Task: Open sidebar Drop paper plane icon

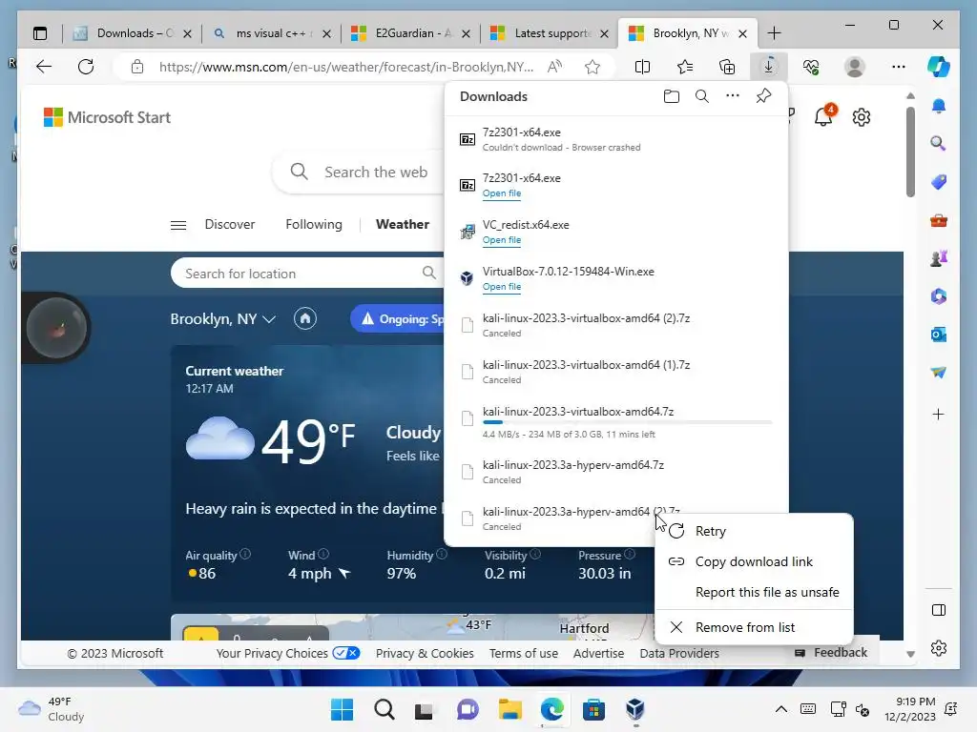Action: [x=939, y=373]
